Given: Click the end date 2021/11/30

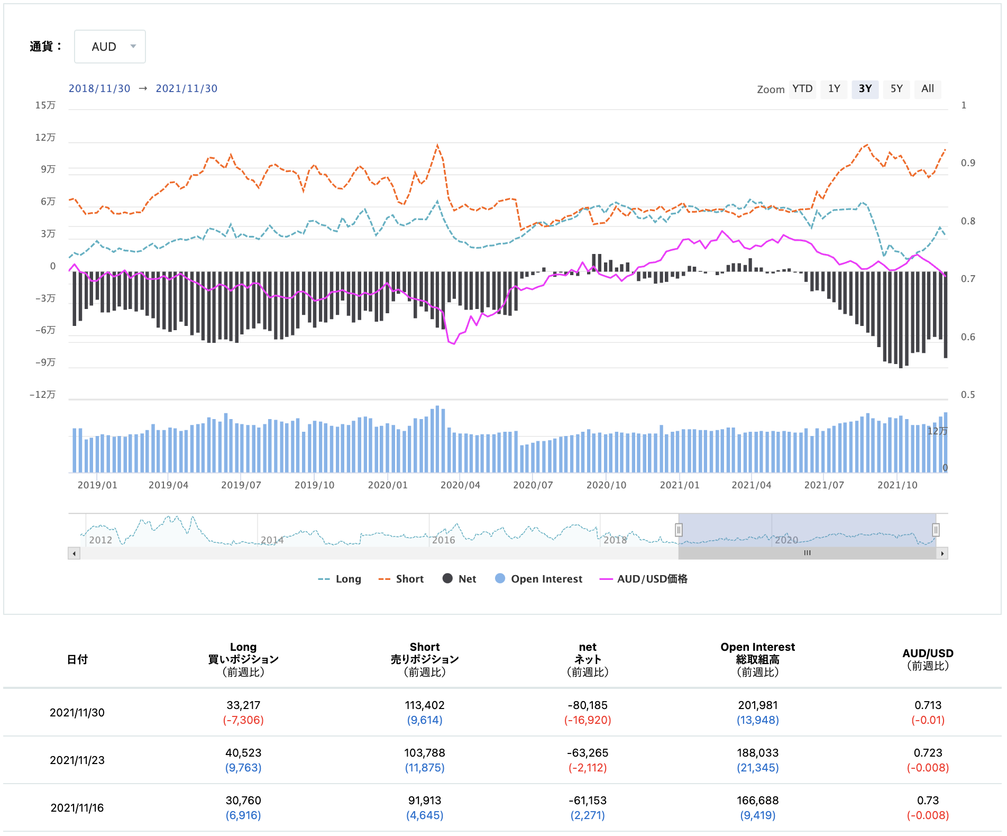Looking at the screenshot, I should point(187,88).
